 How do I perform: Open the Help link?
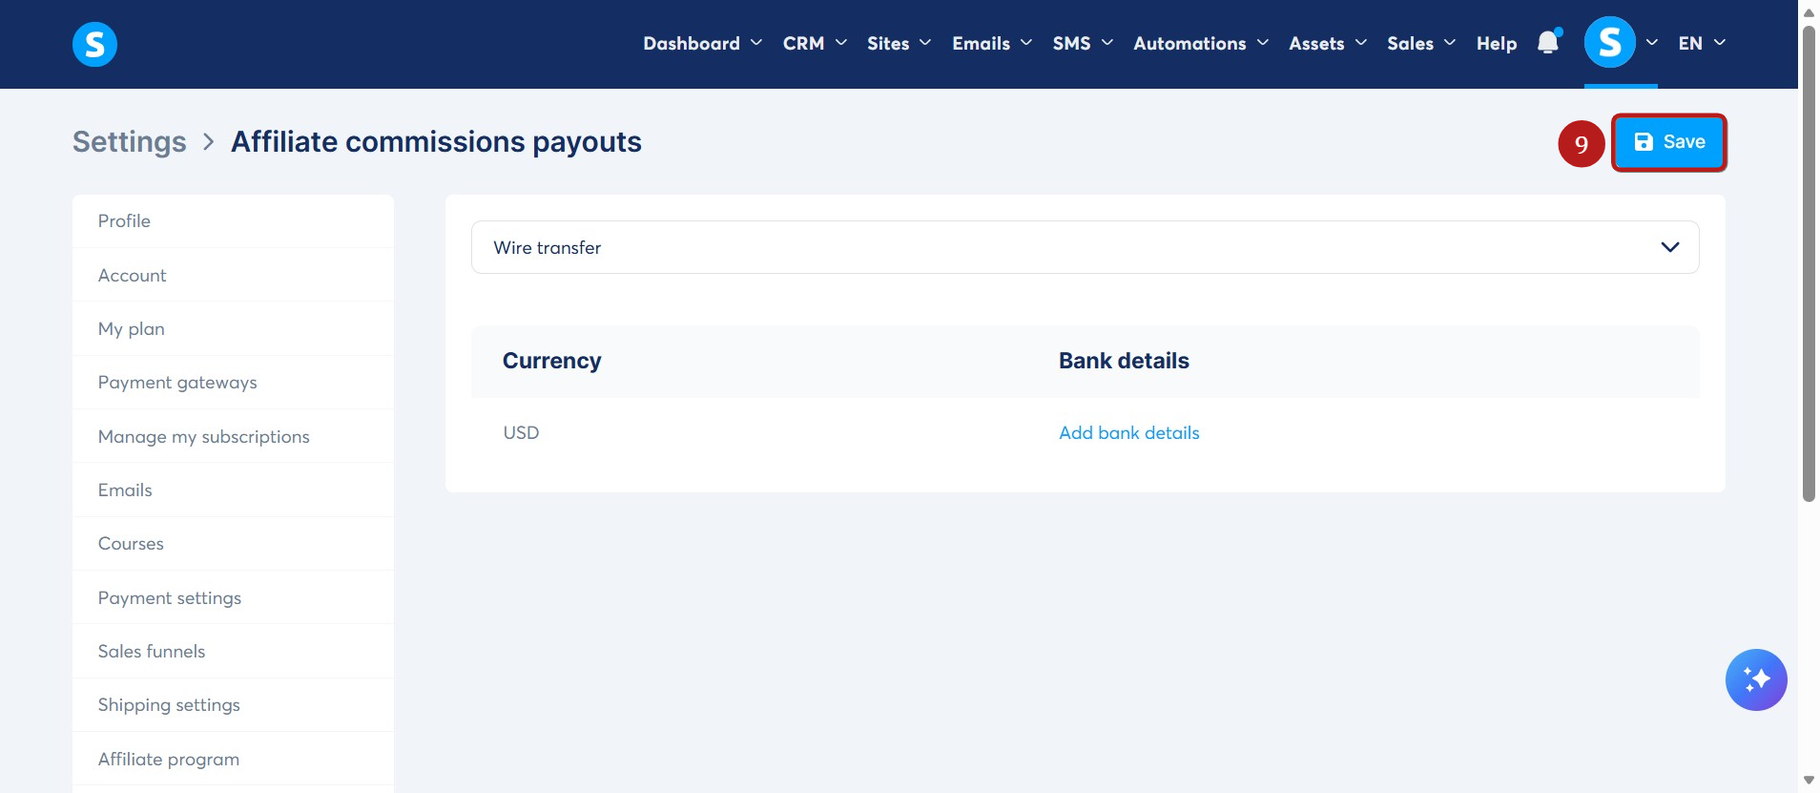click(1496, 43)
